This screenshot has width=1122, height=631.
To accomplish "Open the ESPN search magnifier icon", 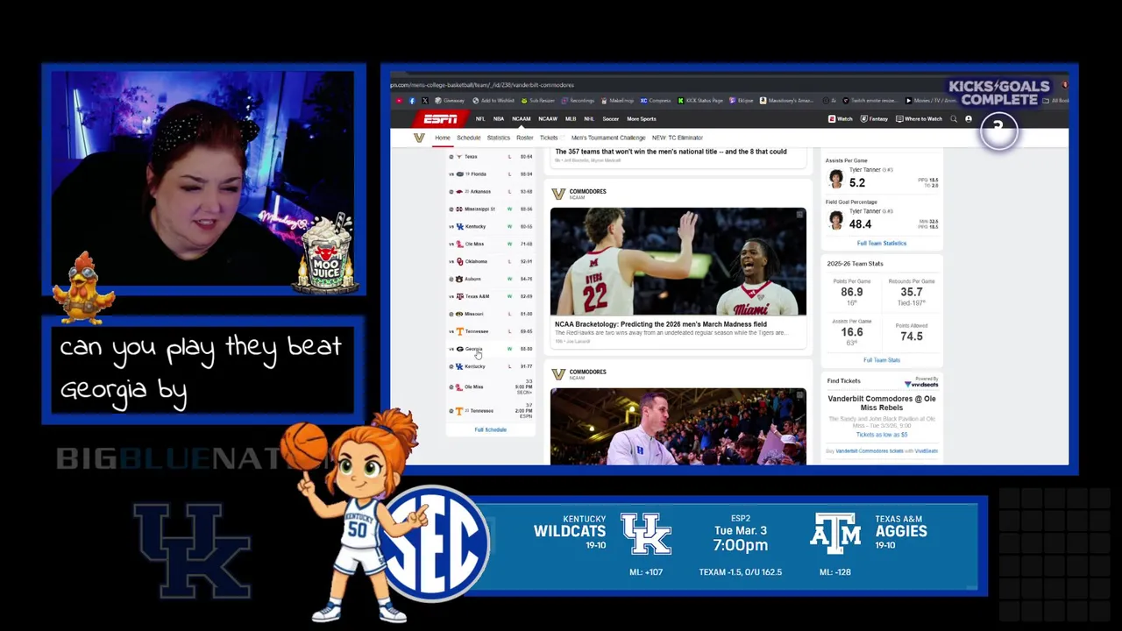I will [x=954, y=118].
